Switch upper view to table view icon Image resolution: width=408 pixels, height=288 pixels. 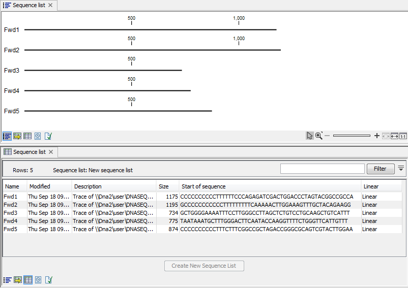[27, 136]
